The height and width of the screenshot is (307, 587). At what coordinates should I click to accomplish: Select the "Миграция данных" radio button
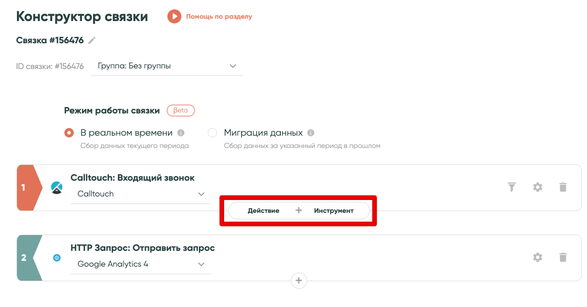[212, 133]
